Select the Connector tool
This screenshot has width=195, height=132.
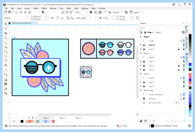(x=6, y=75)
